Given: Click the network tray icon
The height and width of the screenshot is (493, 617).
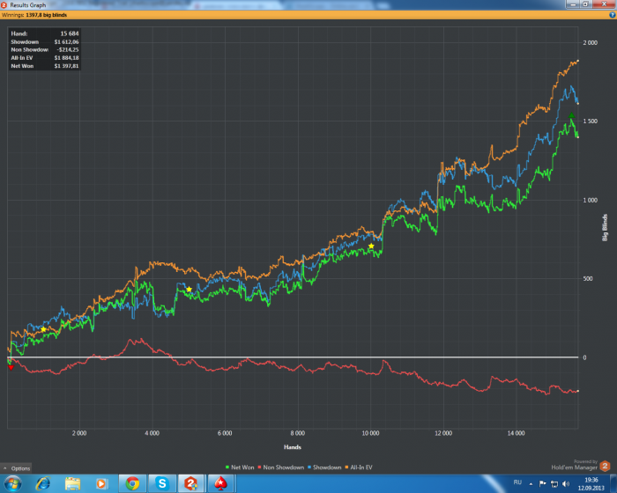Looking at the screenshot, I should (x=554, y=484).
